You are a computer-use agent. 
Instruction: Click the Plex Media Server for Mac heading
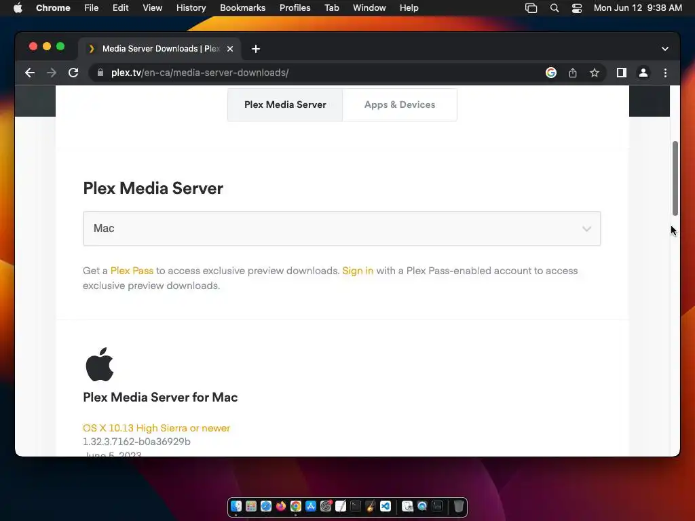click(x=160, y=397)
